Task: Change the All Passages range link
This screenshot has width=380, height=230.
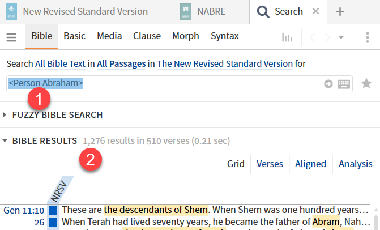Action: [121, 64]
